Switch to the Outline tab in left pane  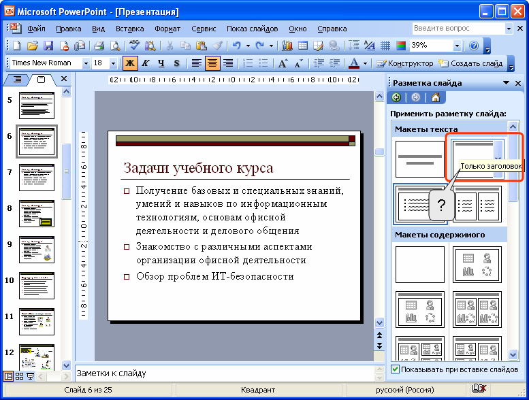(x=17, y=80)
